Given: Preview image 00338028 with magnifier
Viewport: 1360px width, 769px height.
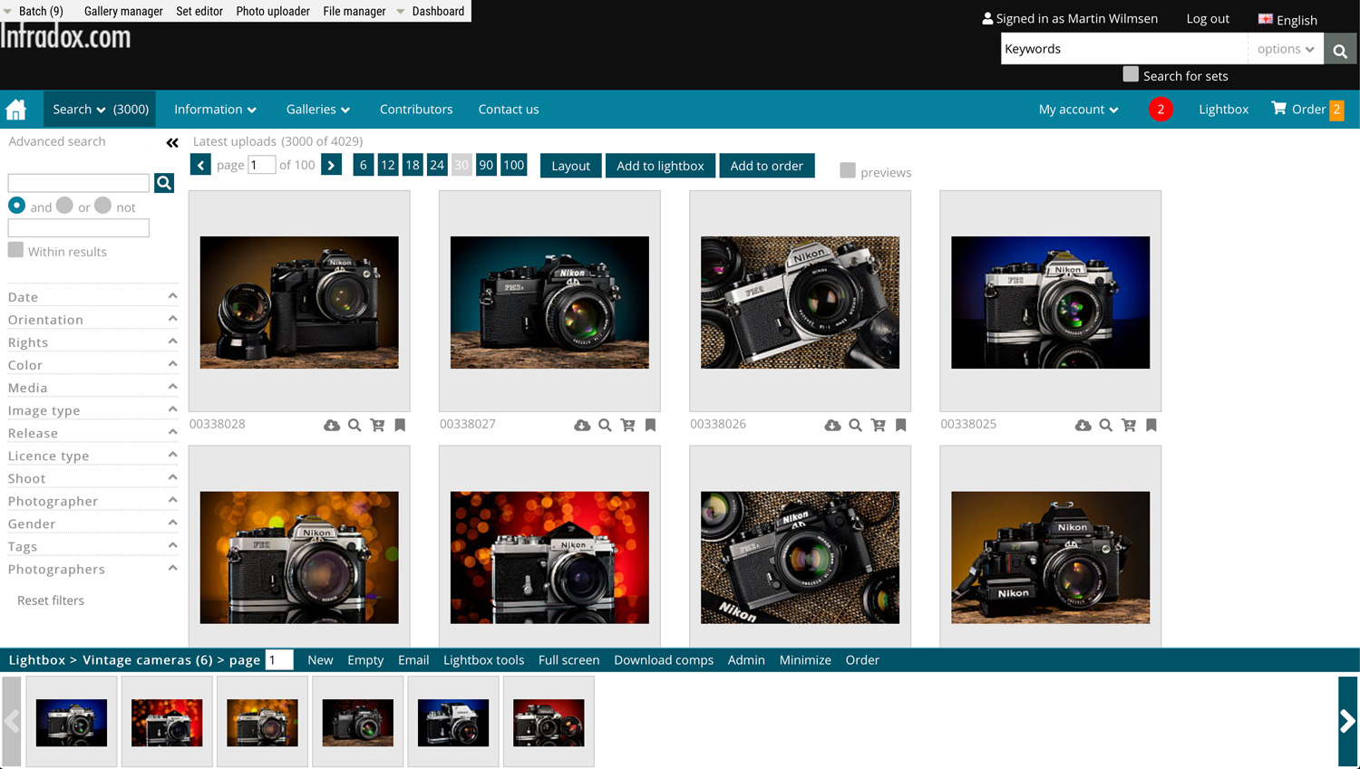Looking at the screenshot, I should (x=355, y=425).
